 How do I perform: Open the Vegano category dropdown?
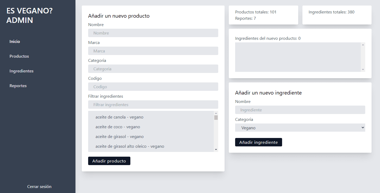click(300, 128)
